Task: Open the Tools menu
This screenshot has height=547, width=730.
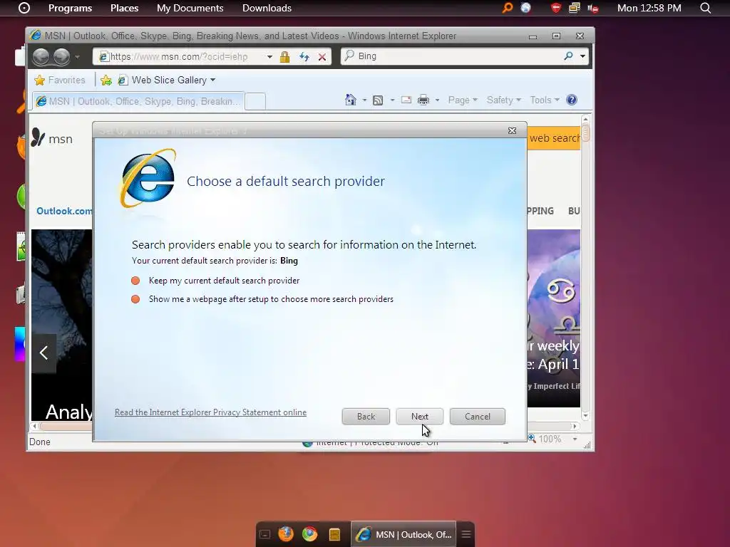Action: tap(544, 100)
